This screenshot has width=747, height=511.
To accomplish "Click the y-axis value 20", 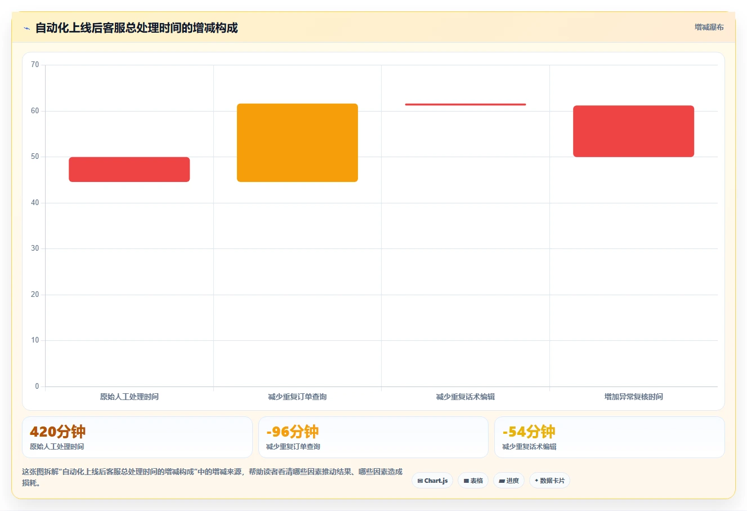I will 35,295.
